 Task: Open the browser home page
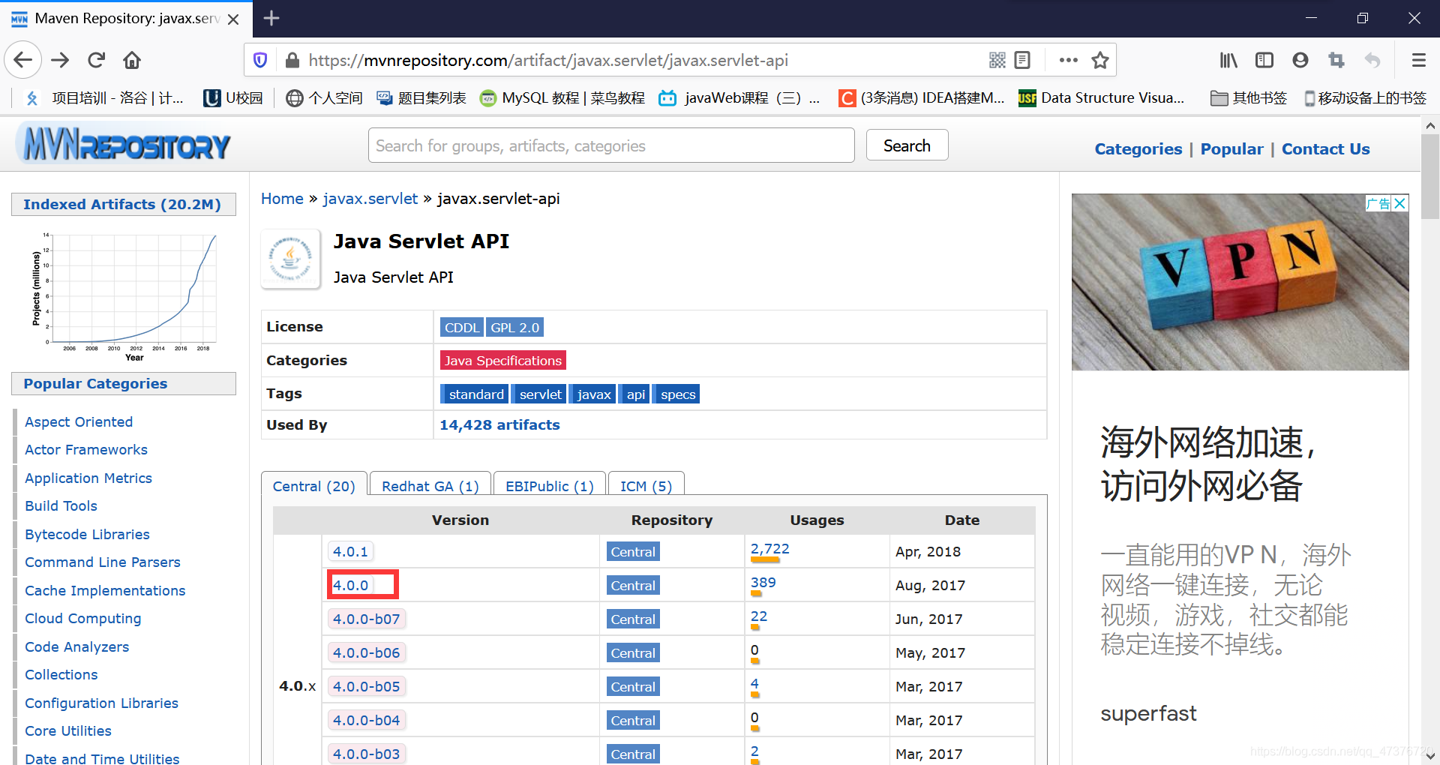132,60
